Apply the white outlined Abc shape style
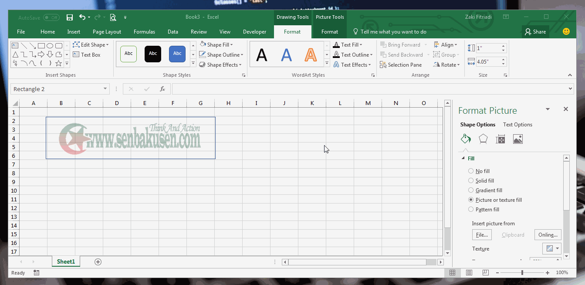 [128, 54]
